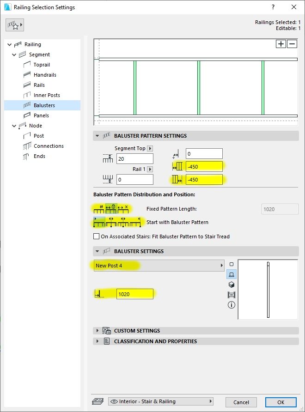Click the first green baluster in preview
The image size is (305, 412).
(x=135, y=88)
